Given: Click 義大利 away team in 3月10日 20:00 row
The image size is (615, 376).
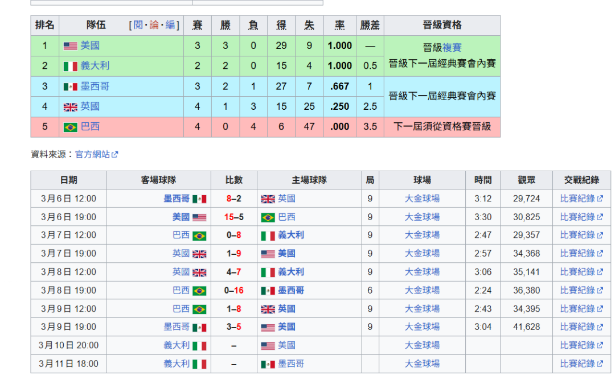Looking at the screenshot, I should [x=177, y=345].
